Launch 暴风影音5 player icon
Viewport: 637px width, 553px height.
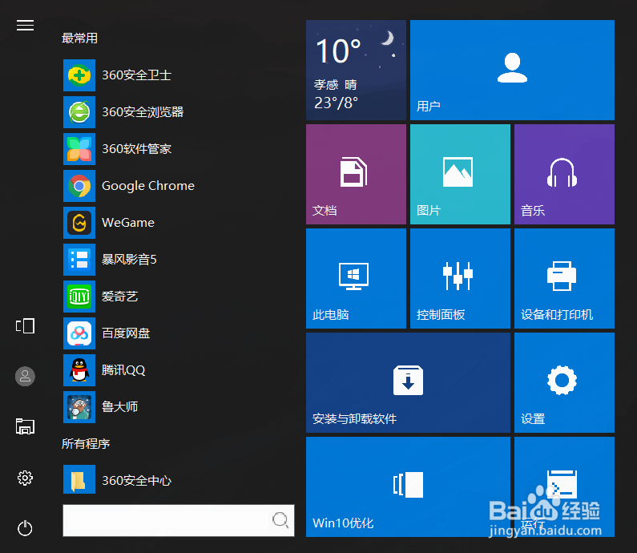tap(79, 260)
